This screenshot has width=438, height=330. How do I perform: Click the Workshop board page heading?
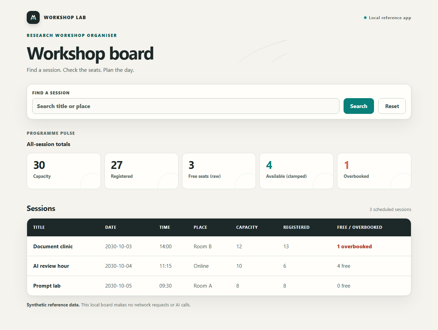tap(90, 54)
